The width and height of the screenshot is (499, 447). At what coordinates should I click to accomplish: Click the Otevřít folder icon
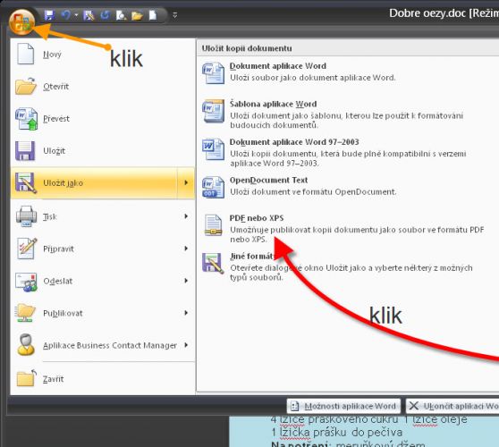pyautogui.click(x=25, y=86)
